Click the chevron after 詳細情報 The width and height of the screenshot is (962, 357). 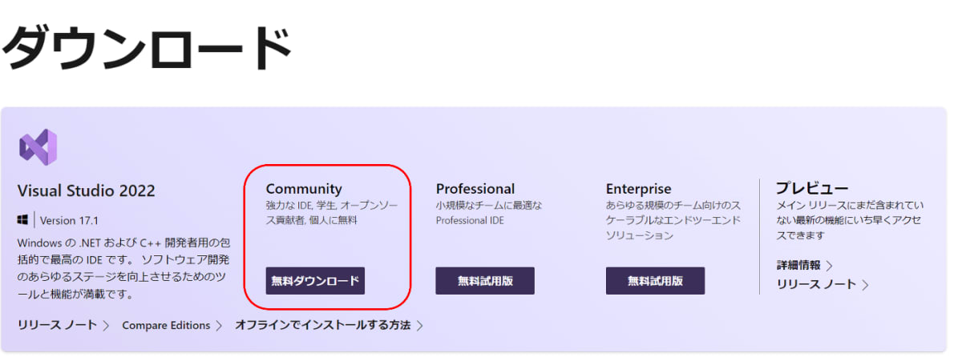(x=830, y=265)
